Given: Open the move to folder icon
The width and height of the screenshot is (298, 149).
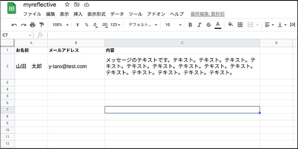Looking at the screenshot, I should click(77, 4).
